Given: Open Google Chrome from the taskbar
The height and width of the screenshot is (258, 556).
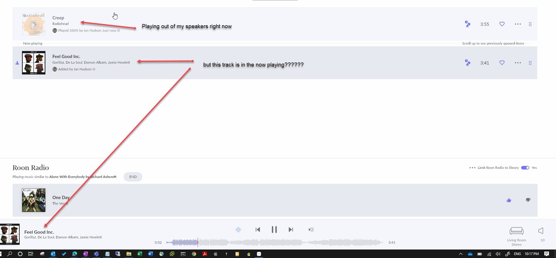Looking at the screenshot, I should point(194,254).
